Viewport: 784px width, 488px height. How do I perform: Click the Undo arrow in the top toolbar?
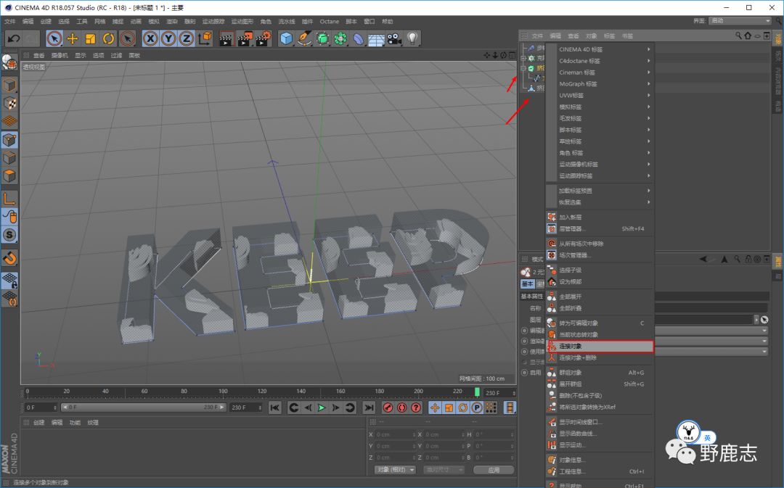click(13, 38)
